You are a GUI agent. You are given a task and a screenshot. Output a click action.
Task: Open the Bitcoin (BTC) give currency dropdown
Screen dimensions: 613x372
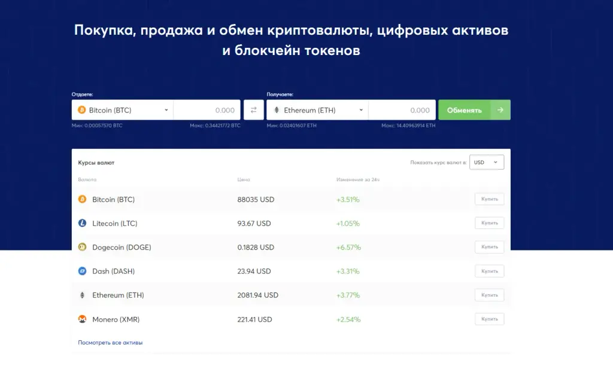coord(122,110)
